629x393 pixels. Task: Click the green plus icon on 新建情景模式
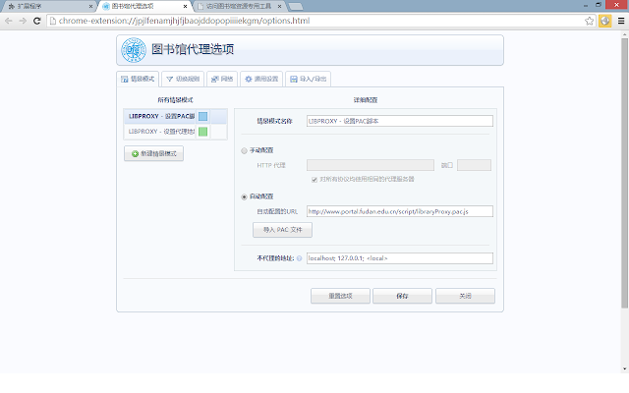pyautogui.click(x=136, y=153)
